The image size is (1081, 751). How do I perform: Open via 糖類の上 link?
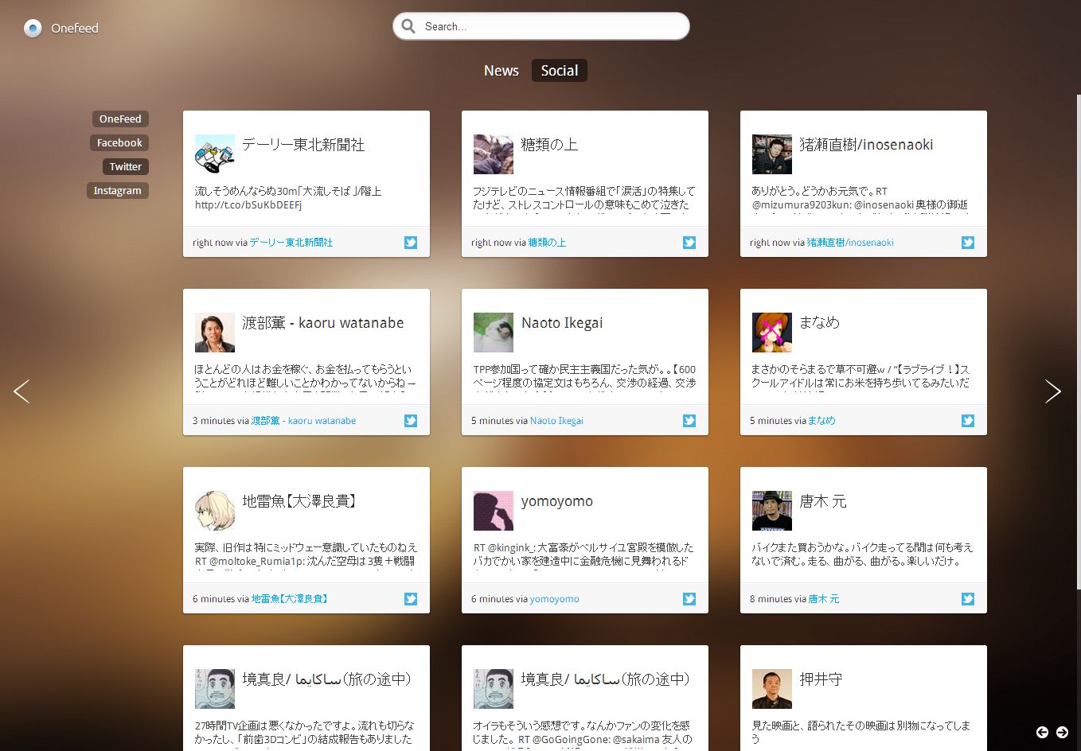[548, 243]
